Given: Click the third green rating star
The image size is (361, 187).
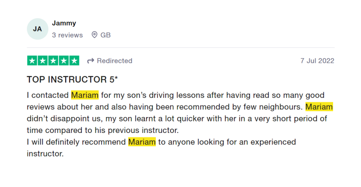Looking at the screenshot, I should 53,61.
